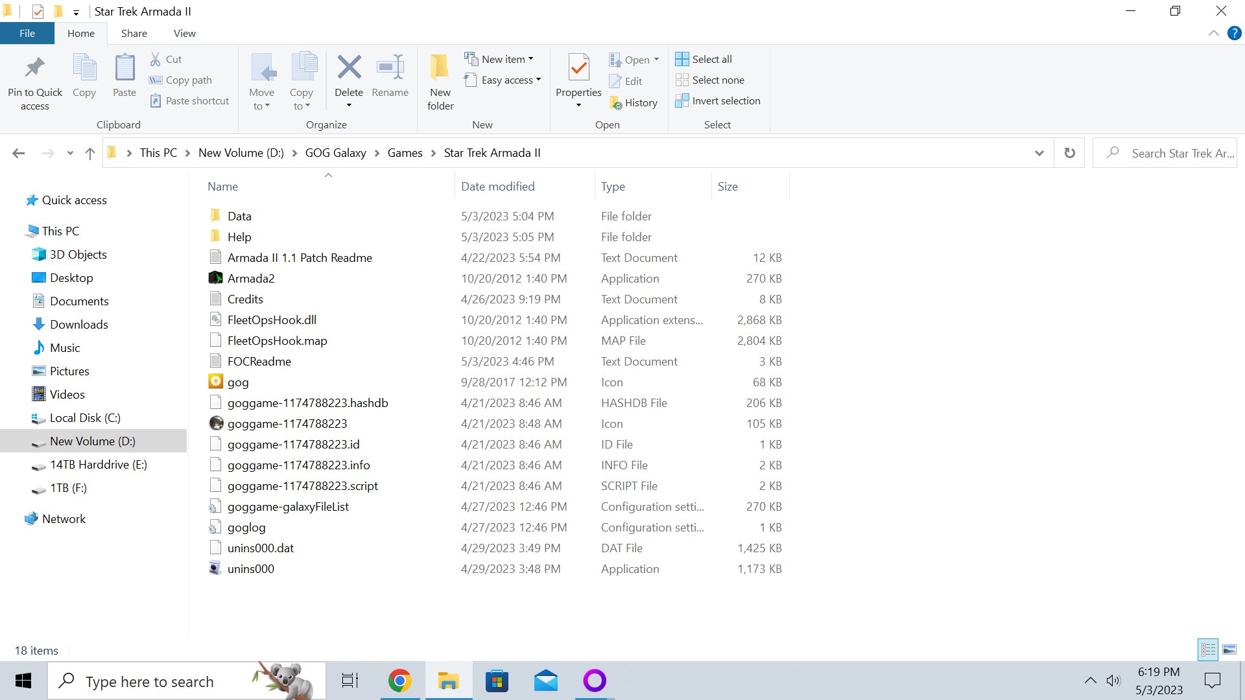This screenshot has height=700, width=1245.
Task: Switch to Large icons view in status bar
Action: (1229, 649)
